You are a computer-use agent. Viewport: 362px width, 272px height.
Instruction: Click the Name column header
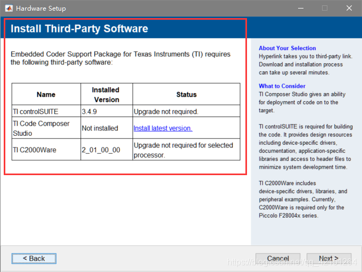click(x=46, y=94)
